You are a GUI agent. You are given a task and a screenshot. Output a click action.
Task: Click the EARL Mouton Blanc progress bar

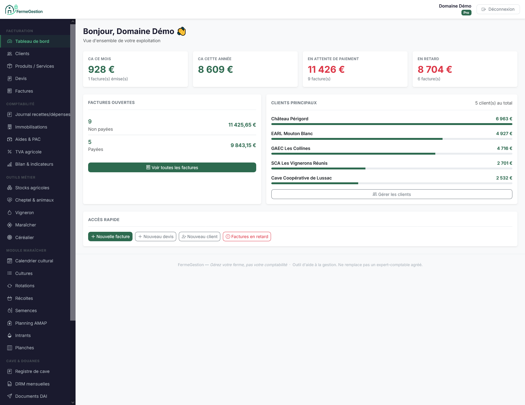pos(392,139)
